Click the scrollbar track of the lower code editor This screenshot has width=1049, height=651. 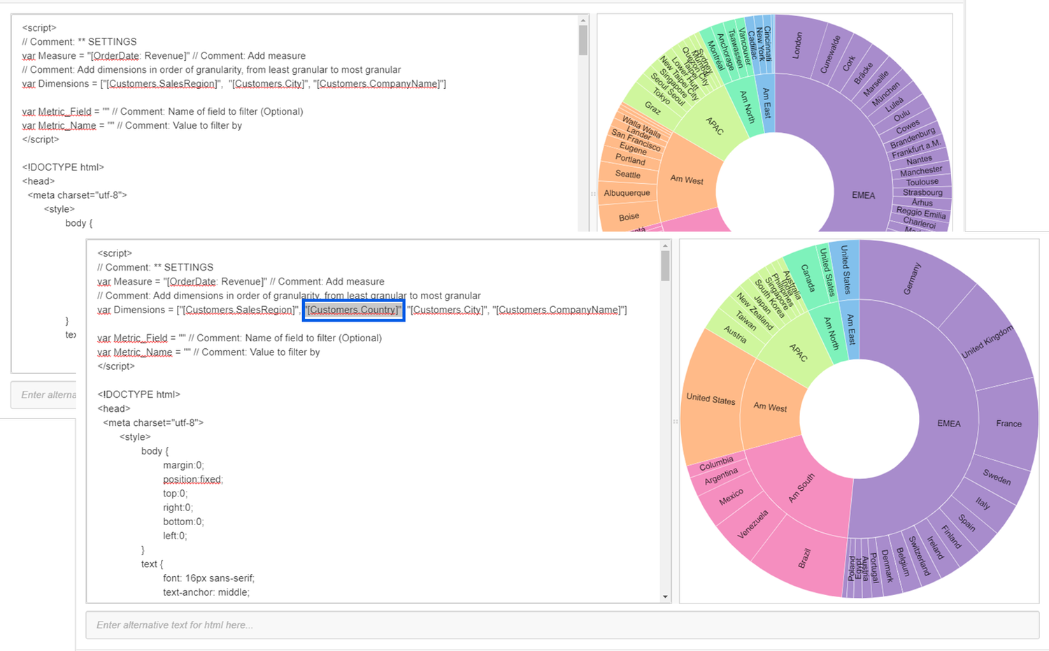(x=664, y=455)
